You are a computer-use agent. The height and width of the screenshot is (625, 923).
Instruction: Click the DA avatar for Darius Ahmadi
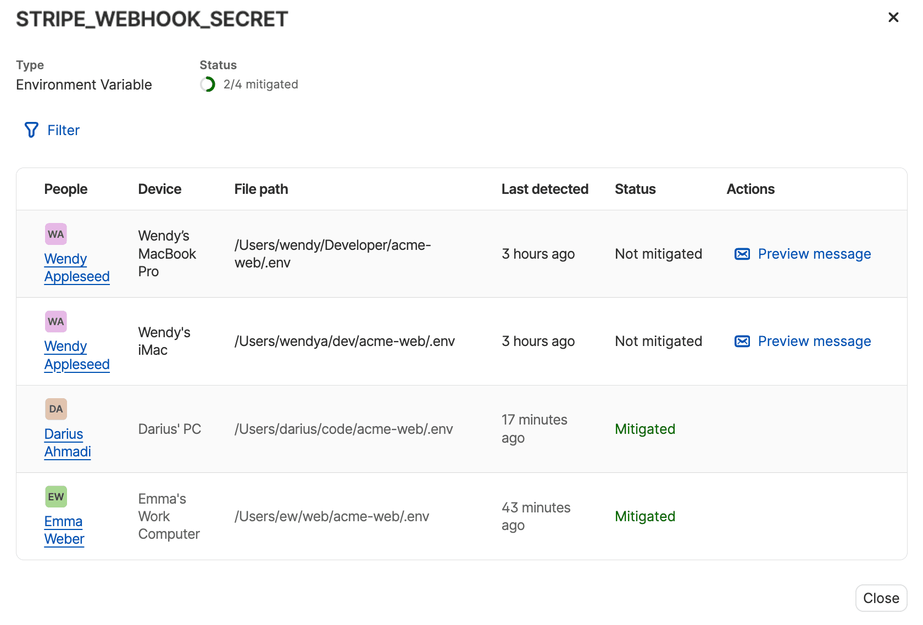56,409
